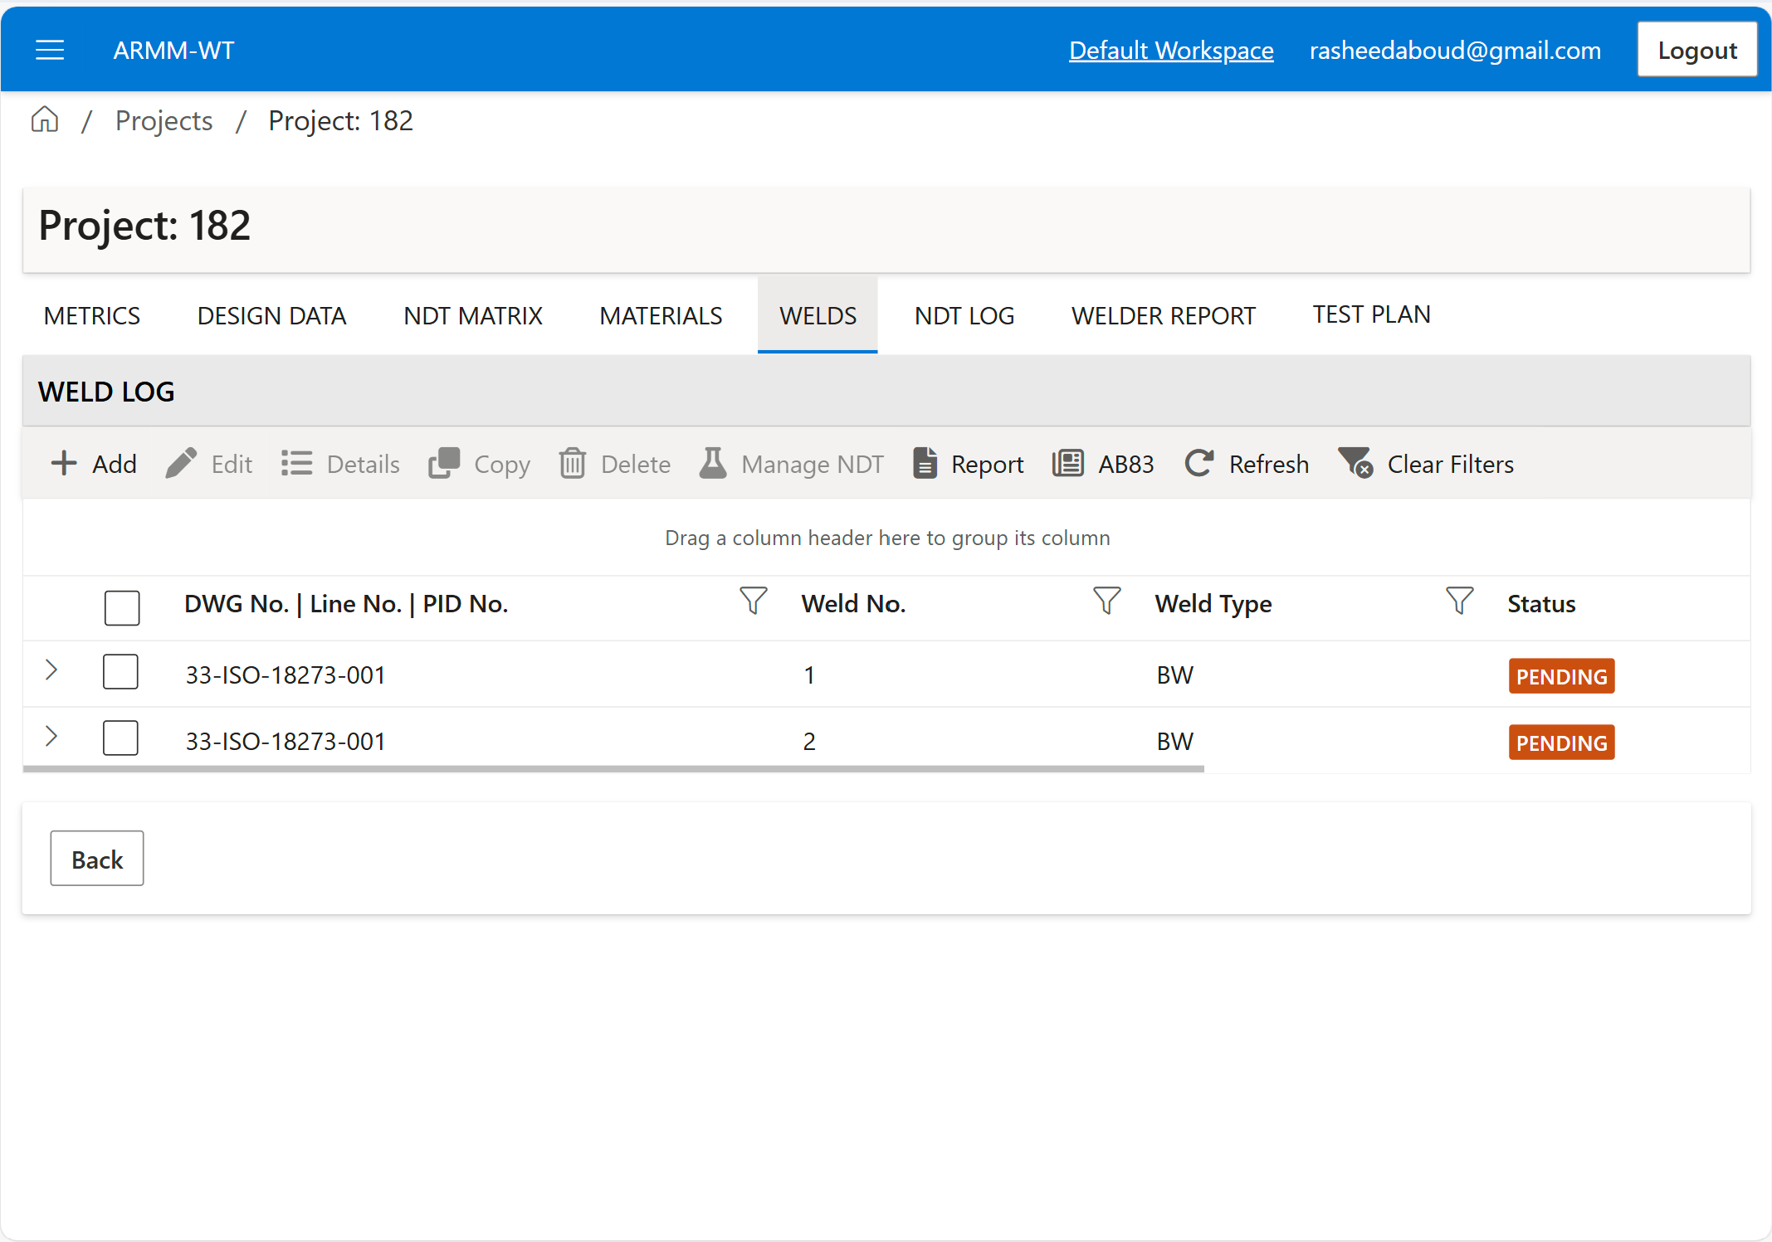Click the weld number 1 cell
The height and width of the screenshot is (1242, 1772).
[x=809, y=675]
